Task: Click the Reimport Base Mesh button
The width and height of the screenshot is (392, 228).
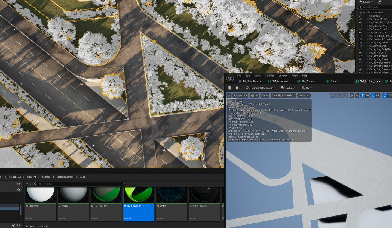Action: tap(259, 88)
